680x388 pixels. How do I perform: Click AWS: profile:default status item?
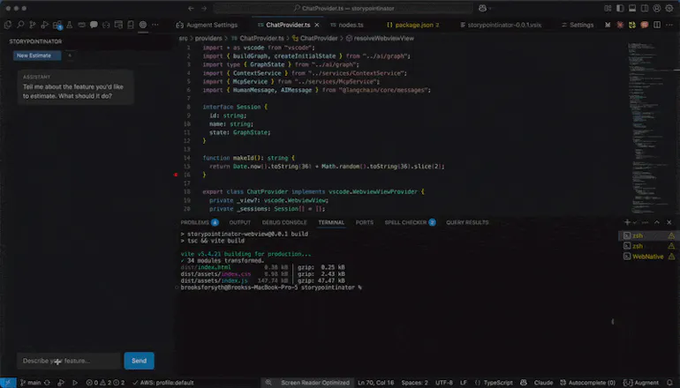click(163, 383)
